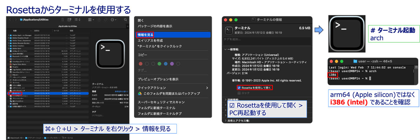Choose タグ... from the context menu
This screenshot has height=140, width=420.
(x=142, y=70)
